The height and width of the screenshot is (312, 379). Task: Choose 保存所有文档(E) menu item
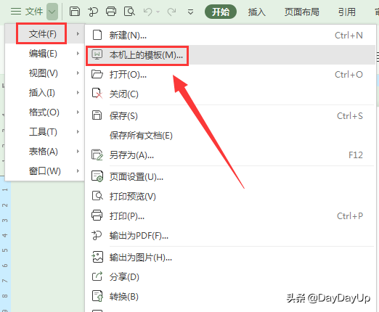(x=230, y=136)
